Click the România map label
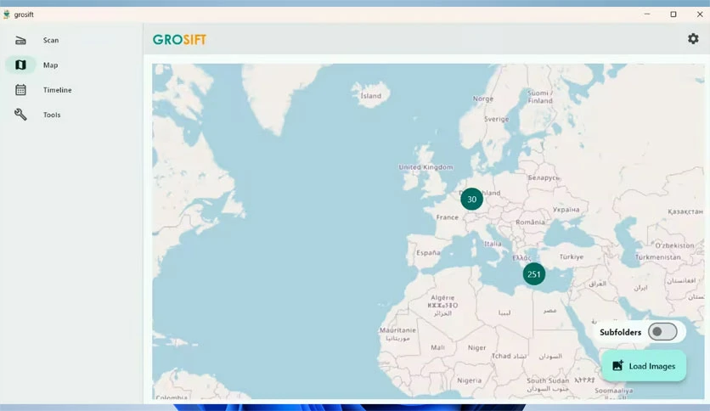 pyautogui.click(x=530, y=222)
